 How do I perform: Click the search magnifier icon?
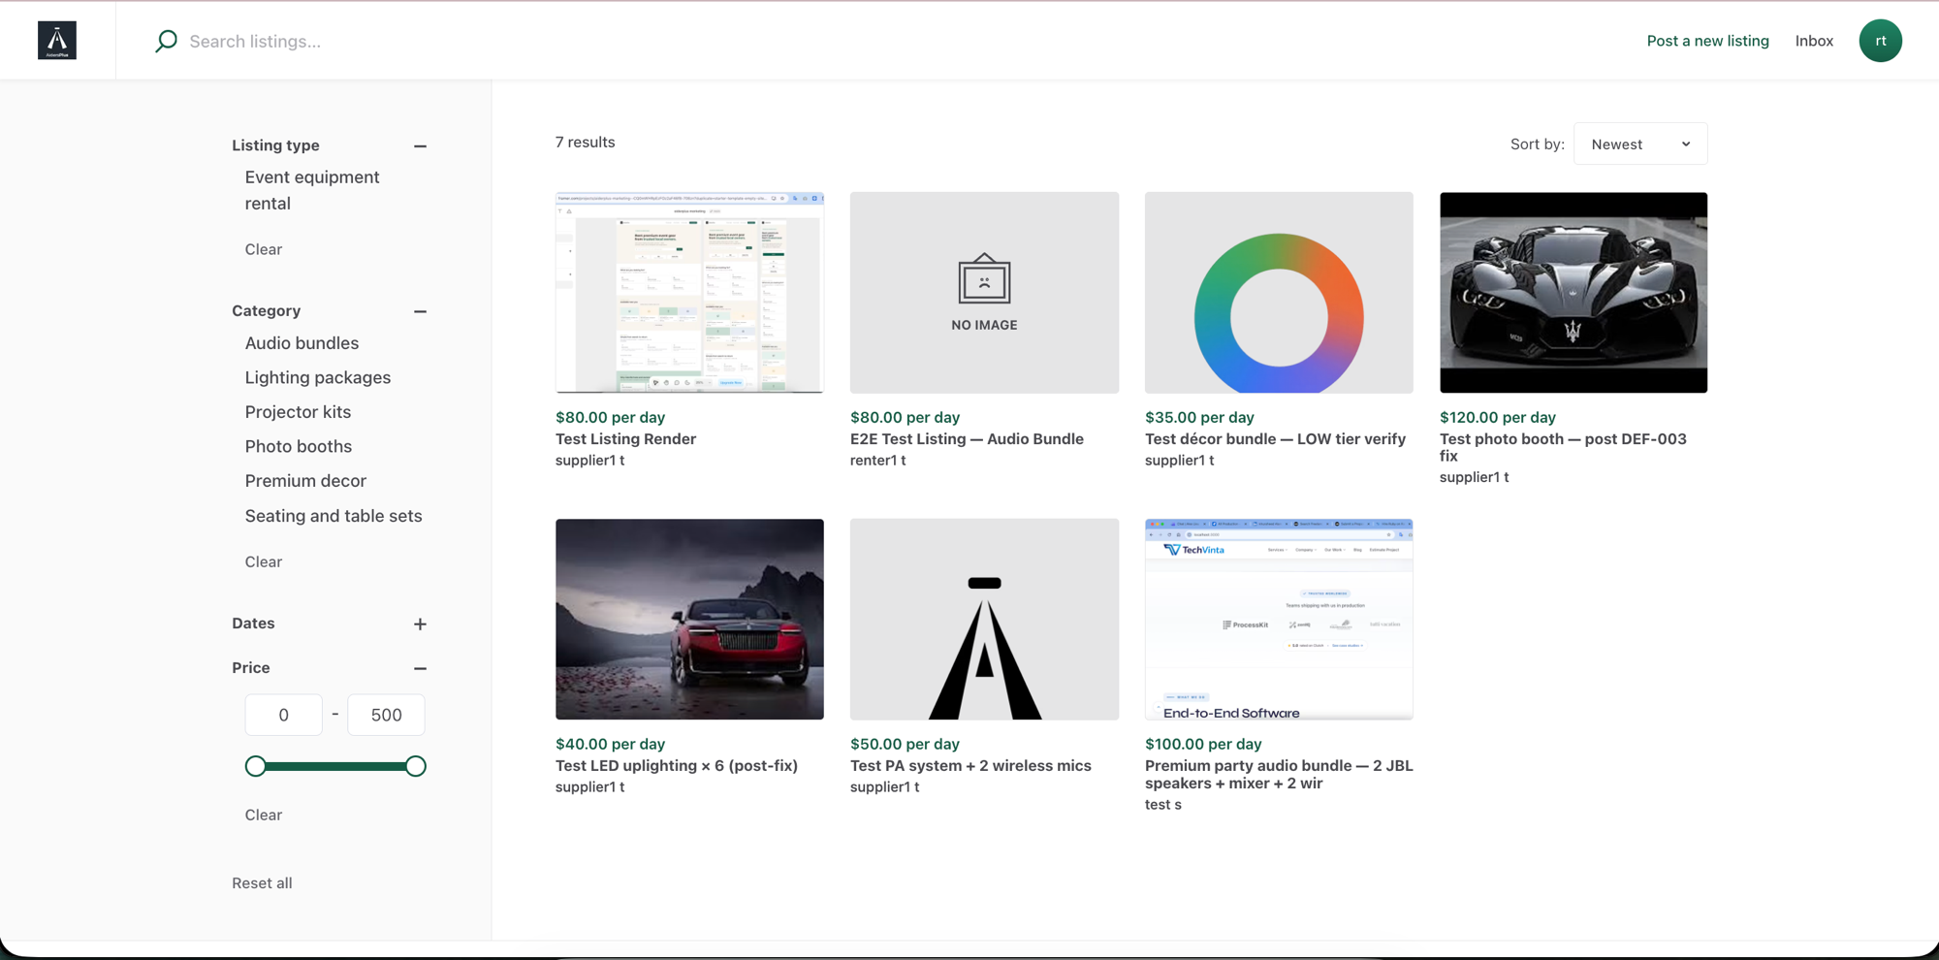point(166,41)
